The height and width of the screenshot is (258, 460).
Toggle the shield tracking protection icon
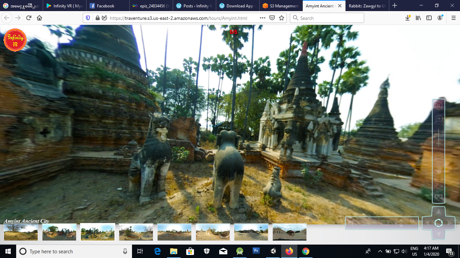coord(88,18)
